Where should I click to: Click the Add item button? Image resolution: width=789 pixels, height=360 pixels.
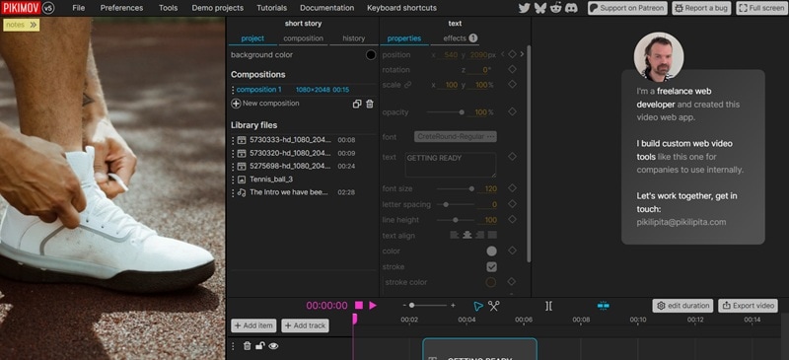tap(253, 325)
